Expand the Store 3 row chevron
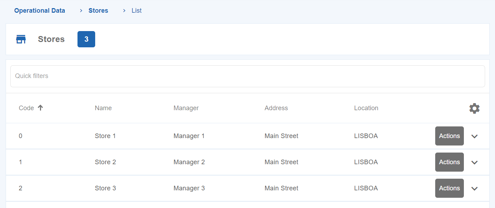 point(474,189)
